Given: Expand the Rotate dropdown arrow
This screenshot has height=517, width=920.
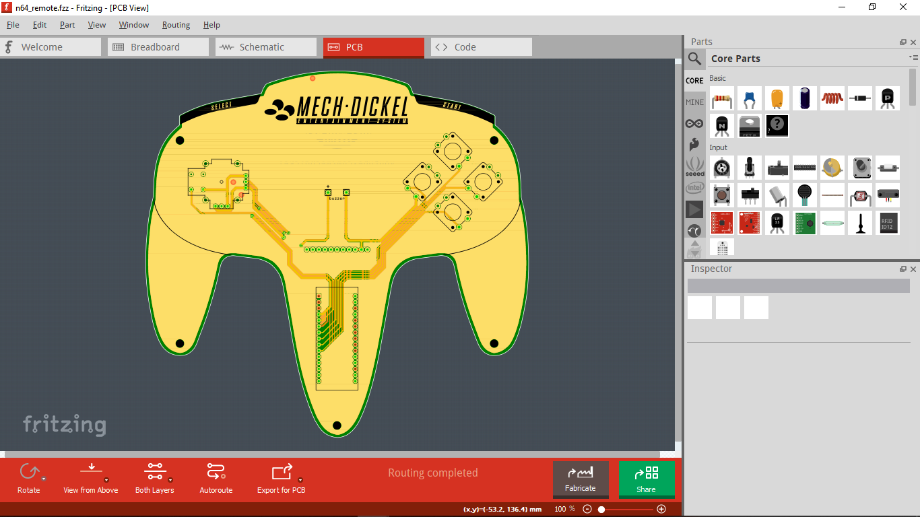Looking at the screenshot, I should 44,479.
